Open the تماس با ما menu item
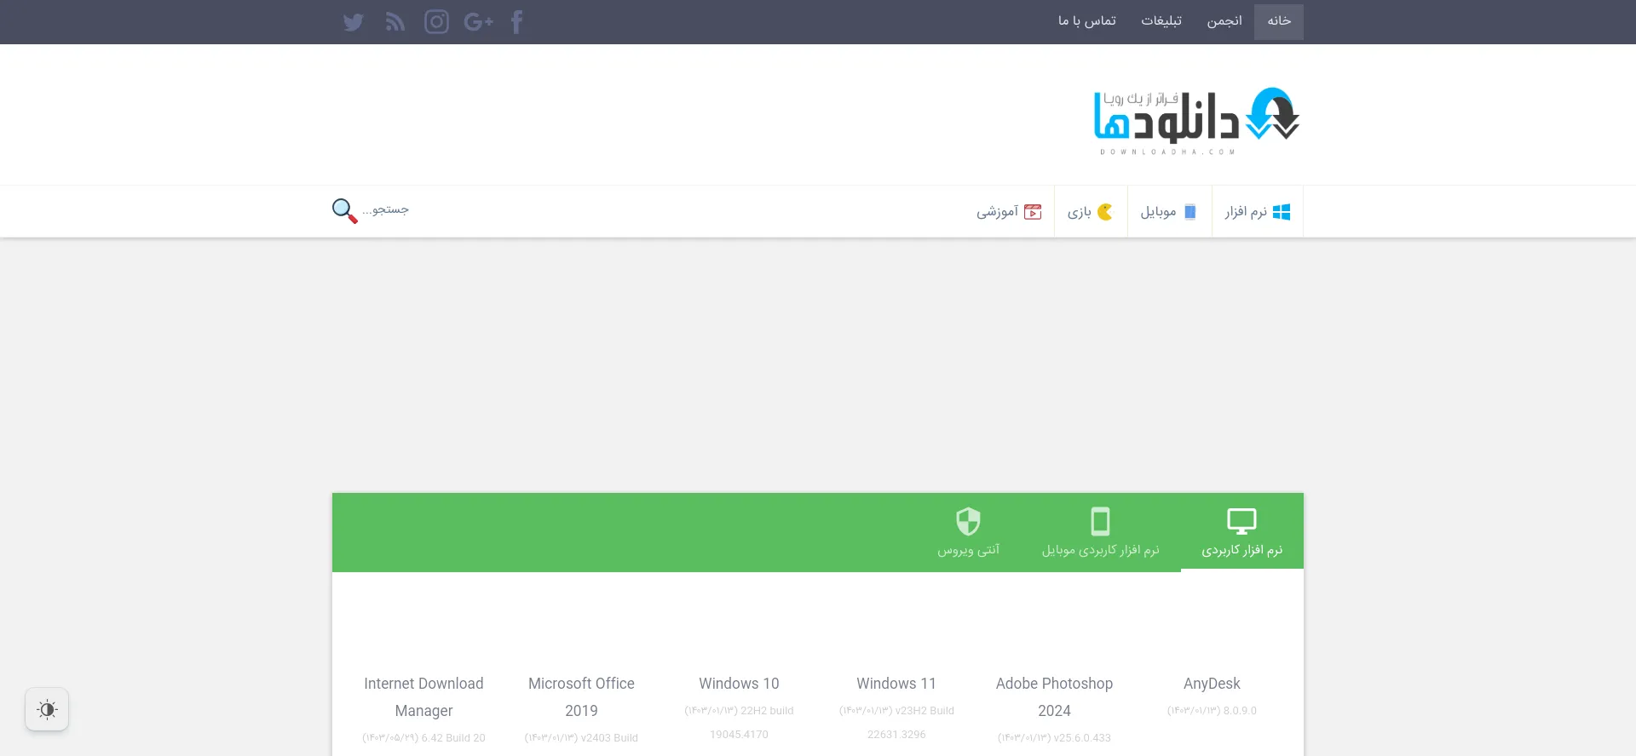 tap(1087, 21)
